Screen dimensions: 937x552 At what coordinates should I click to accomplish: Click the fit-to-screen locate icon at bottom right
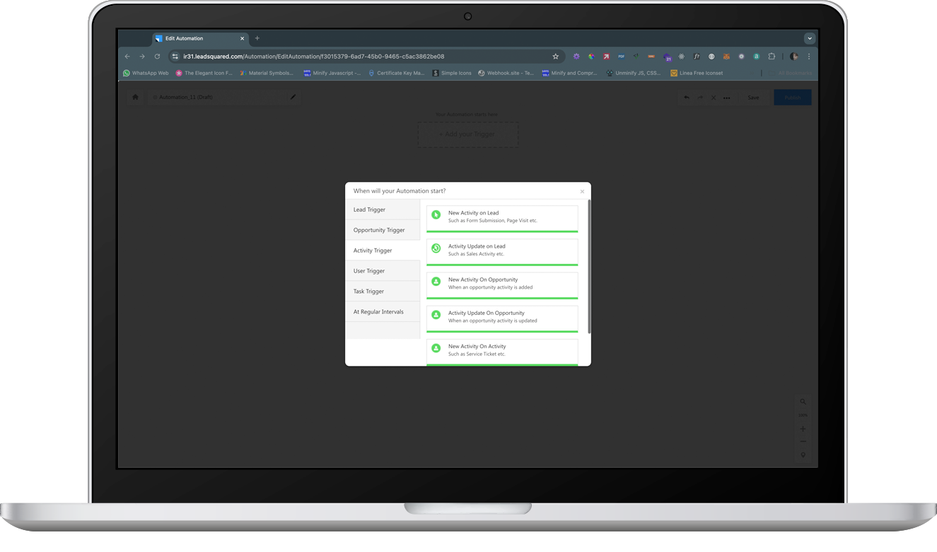tap(803, 454)
